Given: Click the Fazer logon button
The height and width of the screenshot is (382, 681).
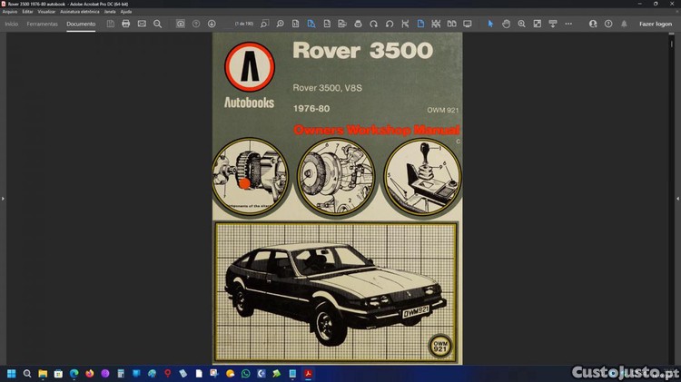Looking at the screenshot, I should (656, 24).
